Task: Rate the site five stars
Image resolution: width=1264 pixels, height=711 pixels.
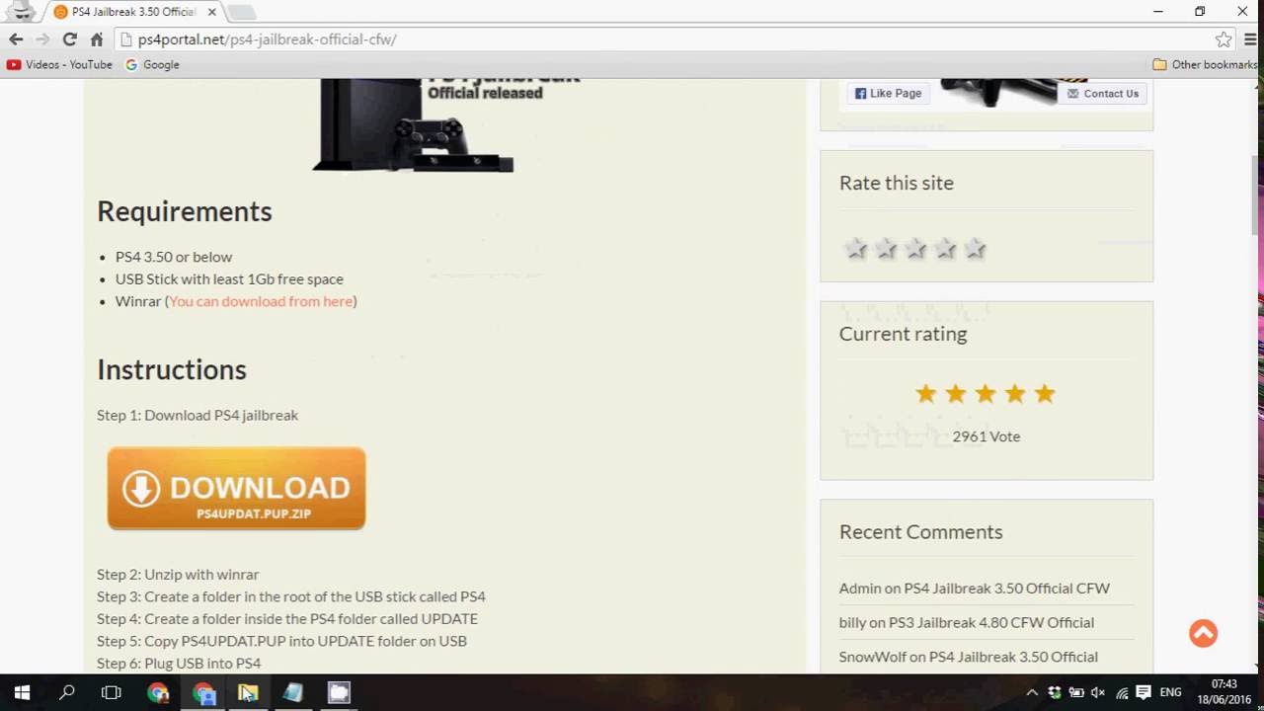Action: pos(976,249)
